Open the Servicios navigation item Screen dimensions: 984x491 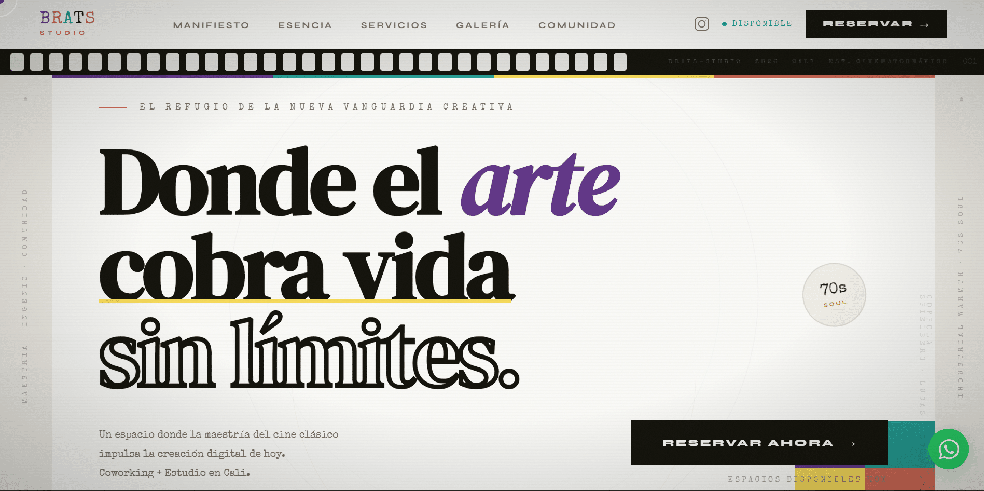(x=394, y=25)
